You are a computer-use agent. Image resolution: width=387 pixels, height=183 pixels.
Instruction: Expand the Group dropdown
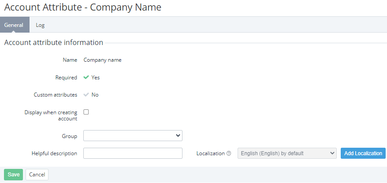133,135
